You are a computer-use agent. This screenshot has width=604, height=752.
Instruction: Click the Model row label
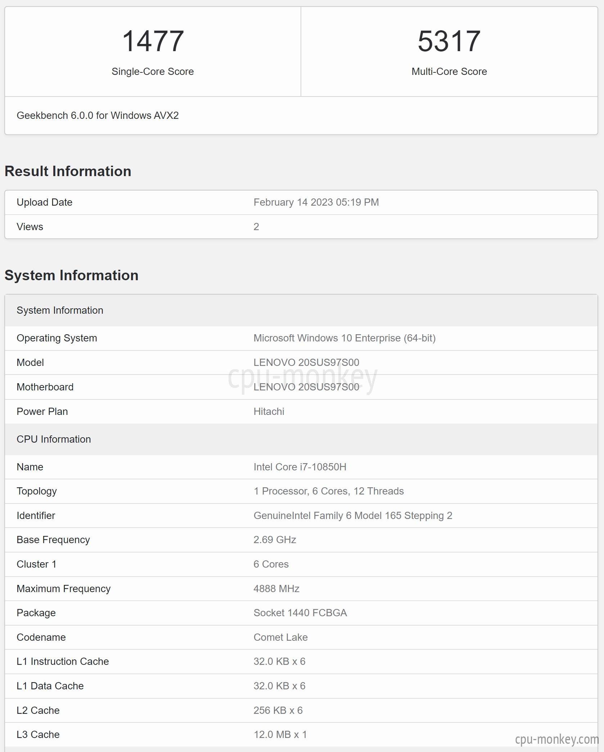pos(30,362)
